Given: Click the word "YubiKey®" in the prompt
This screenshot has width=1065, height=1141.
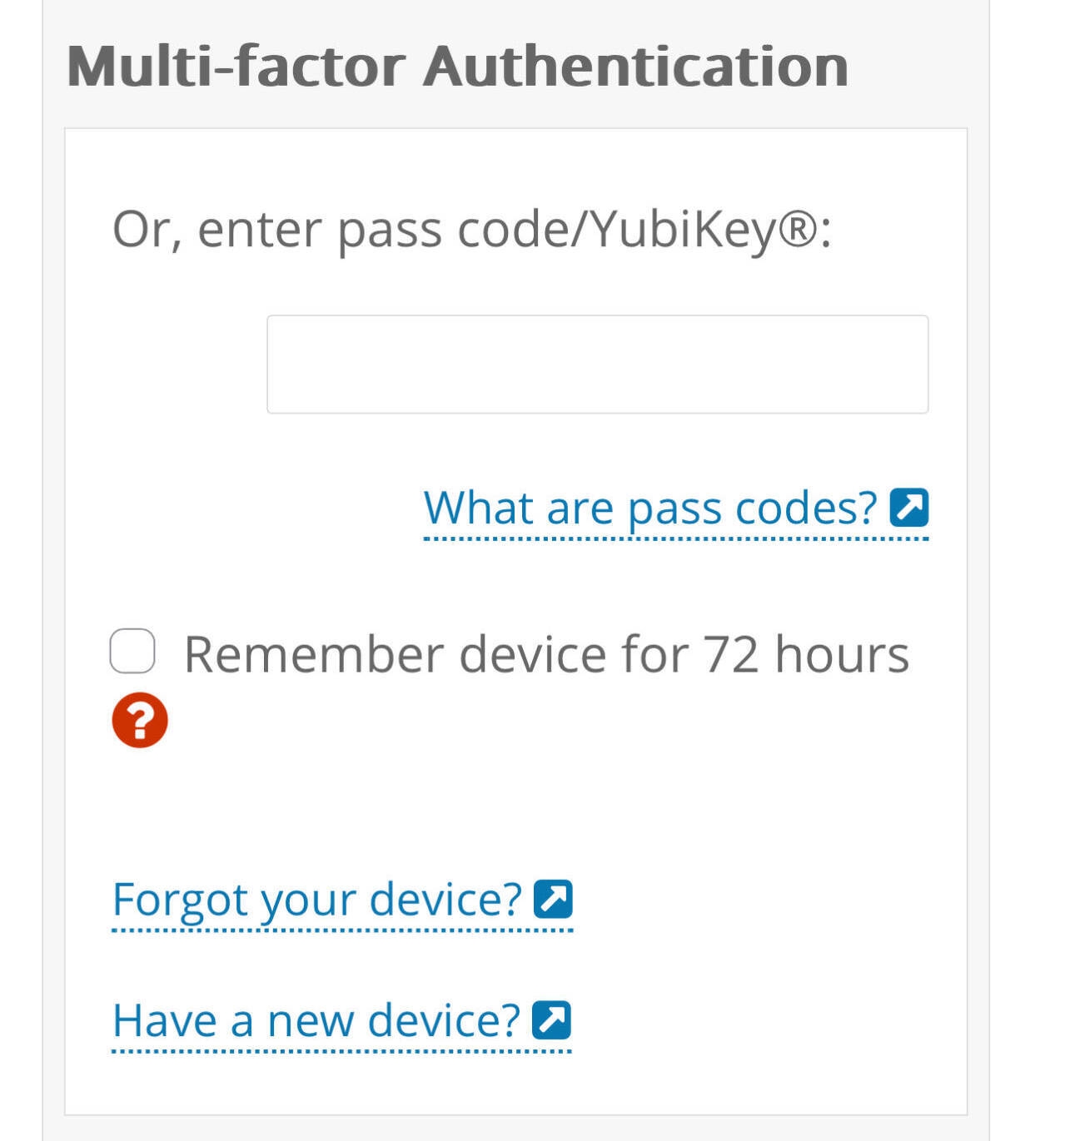Looking at the screenshot, I should (706, 229).
